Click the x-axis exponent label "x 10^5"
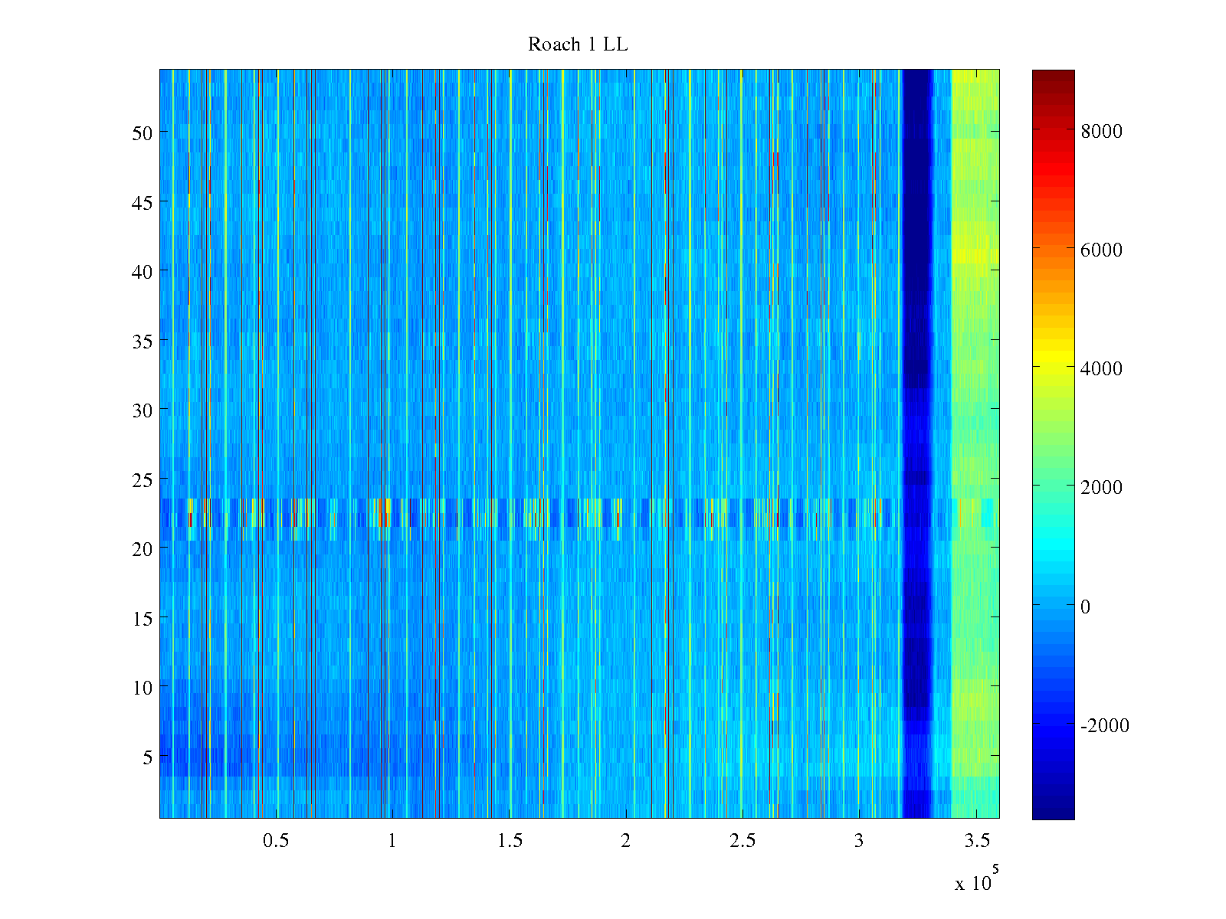1226x919 pixels. click(x=977, y=878)
